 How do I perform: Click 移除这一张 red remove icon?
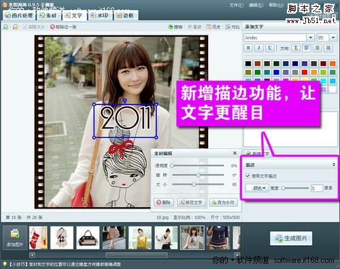(52, 27)
